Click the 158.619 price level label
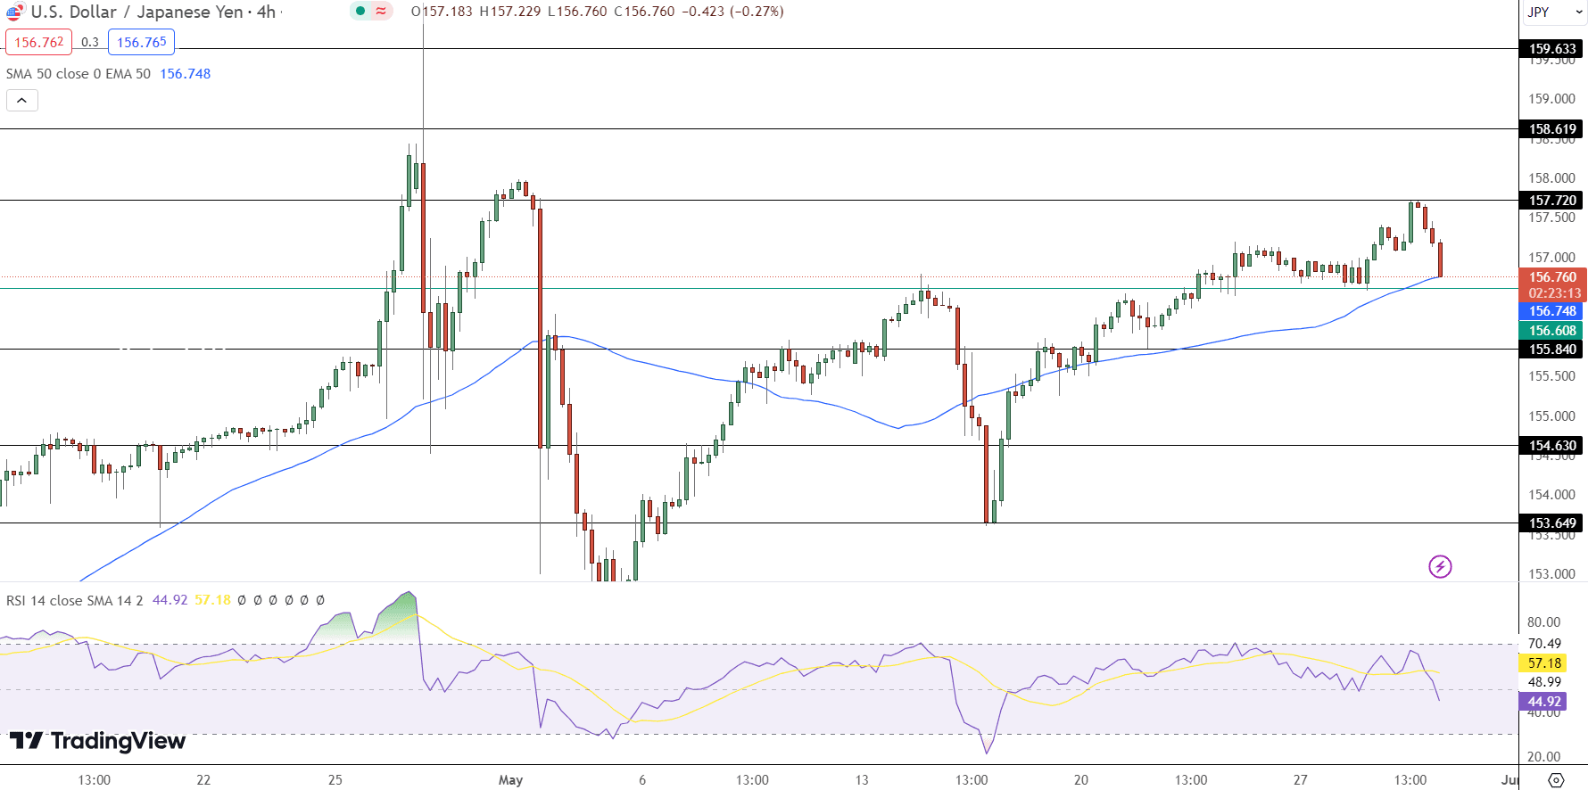This screenshot has width=1588, height=790. [1552, 129]
